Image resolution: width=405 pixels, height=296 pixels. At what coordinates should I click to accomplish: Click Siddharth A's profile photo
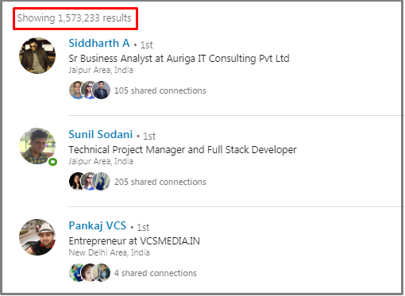click(37, 56)
